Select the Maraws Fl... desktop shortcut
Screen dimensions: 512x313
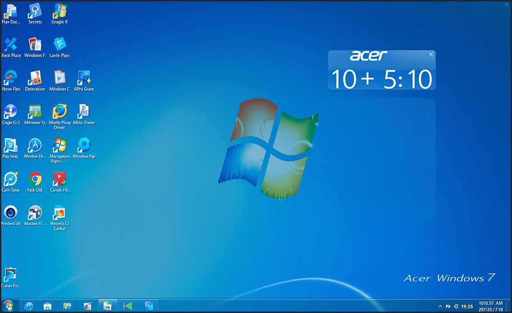coord(35,215)
